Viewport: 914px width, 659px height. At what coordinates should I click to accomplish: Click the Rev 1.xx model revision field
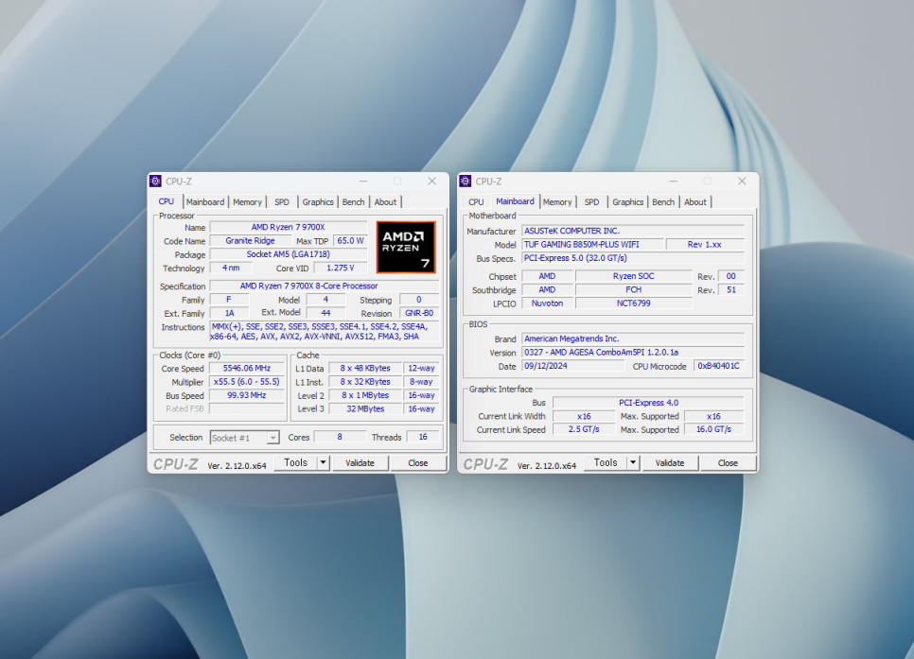tap(705, 244)
